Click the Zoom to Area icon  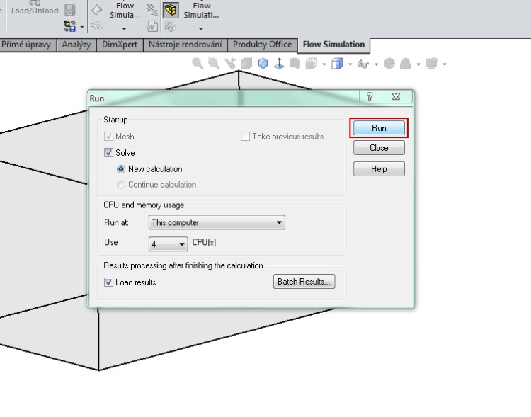(x=214, y=63)
